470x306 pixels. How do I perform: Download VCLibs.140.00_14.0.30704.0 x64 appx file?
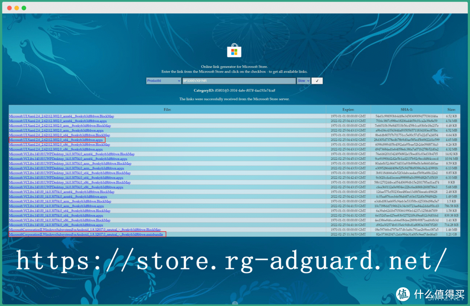tap(56, 215)
